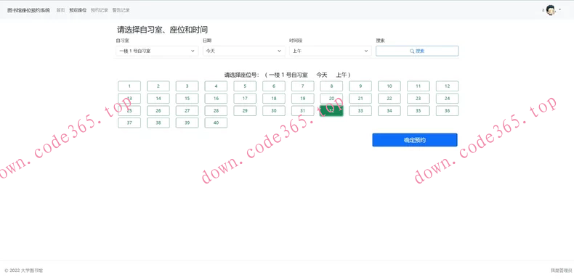Click seat button 33
This screenshot has height=280, width=574.
[x=360, y=111]
